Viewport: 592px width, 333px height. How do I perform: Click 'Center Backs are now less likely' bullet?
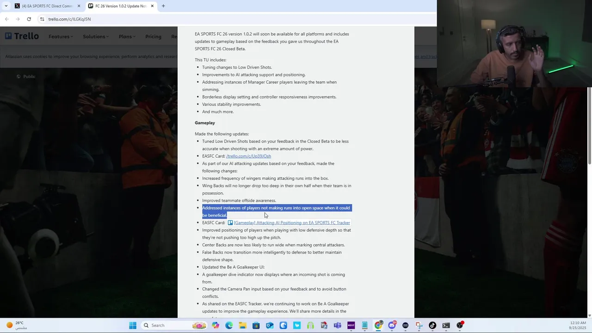tap(273, 245)
